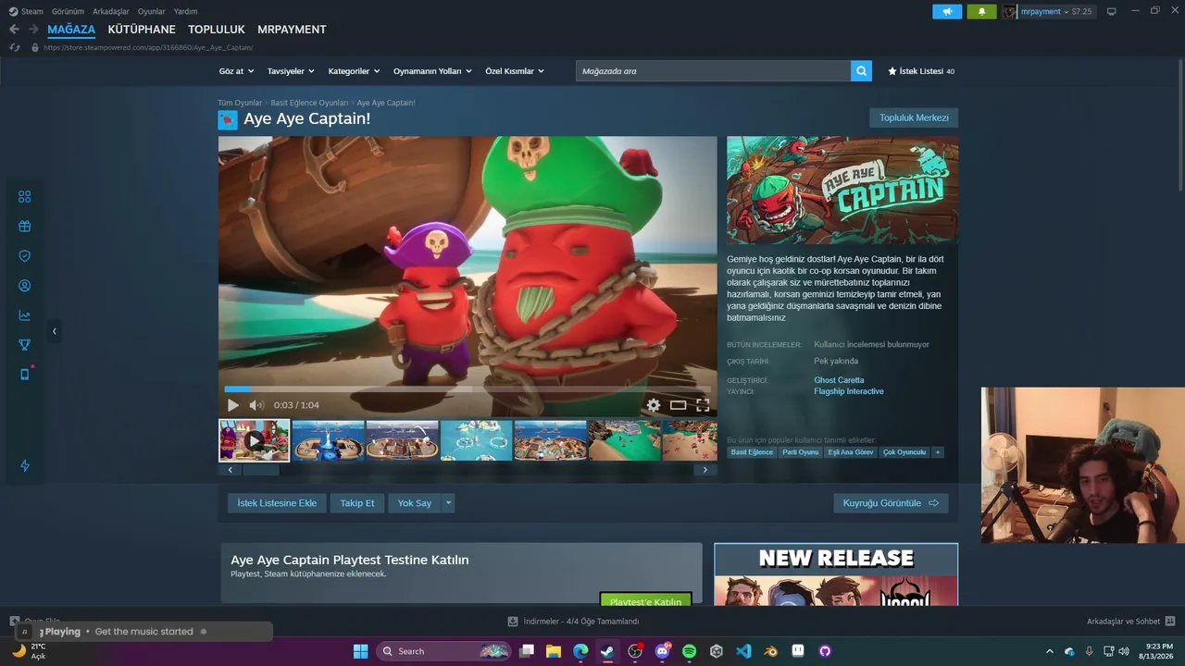Go forward with the navigation forward arrow
Viewport: 1185px width, 666px height.
33,30
